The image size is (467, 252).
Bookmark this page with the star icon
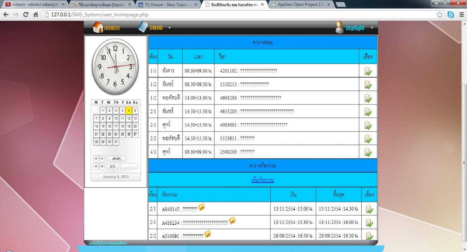440,15
